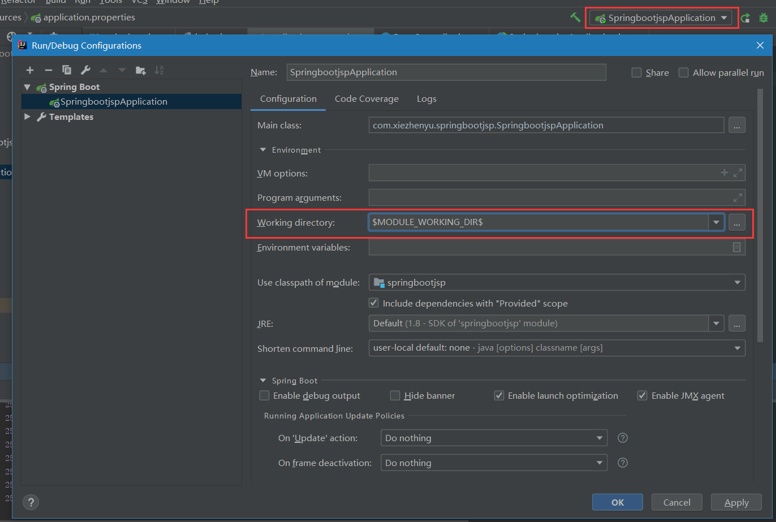Move configuration down arrow
776x522 pixels.
[122, 70]
